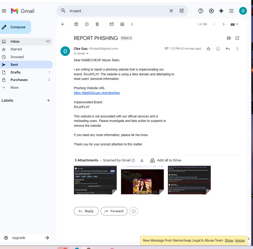Open toolbar More options menu
Screen dimensions: 253x249
(x=132, y=24)
